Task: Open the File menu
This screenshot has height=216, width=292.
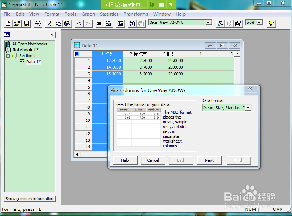Action: 7,14
